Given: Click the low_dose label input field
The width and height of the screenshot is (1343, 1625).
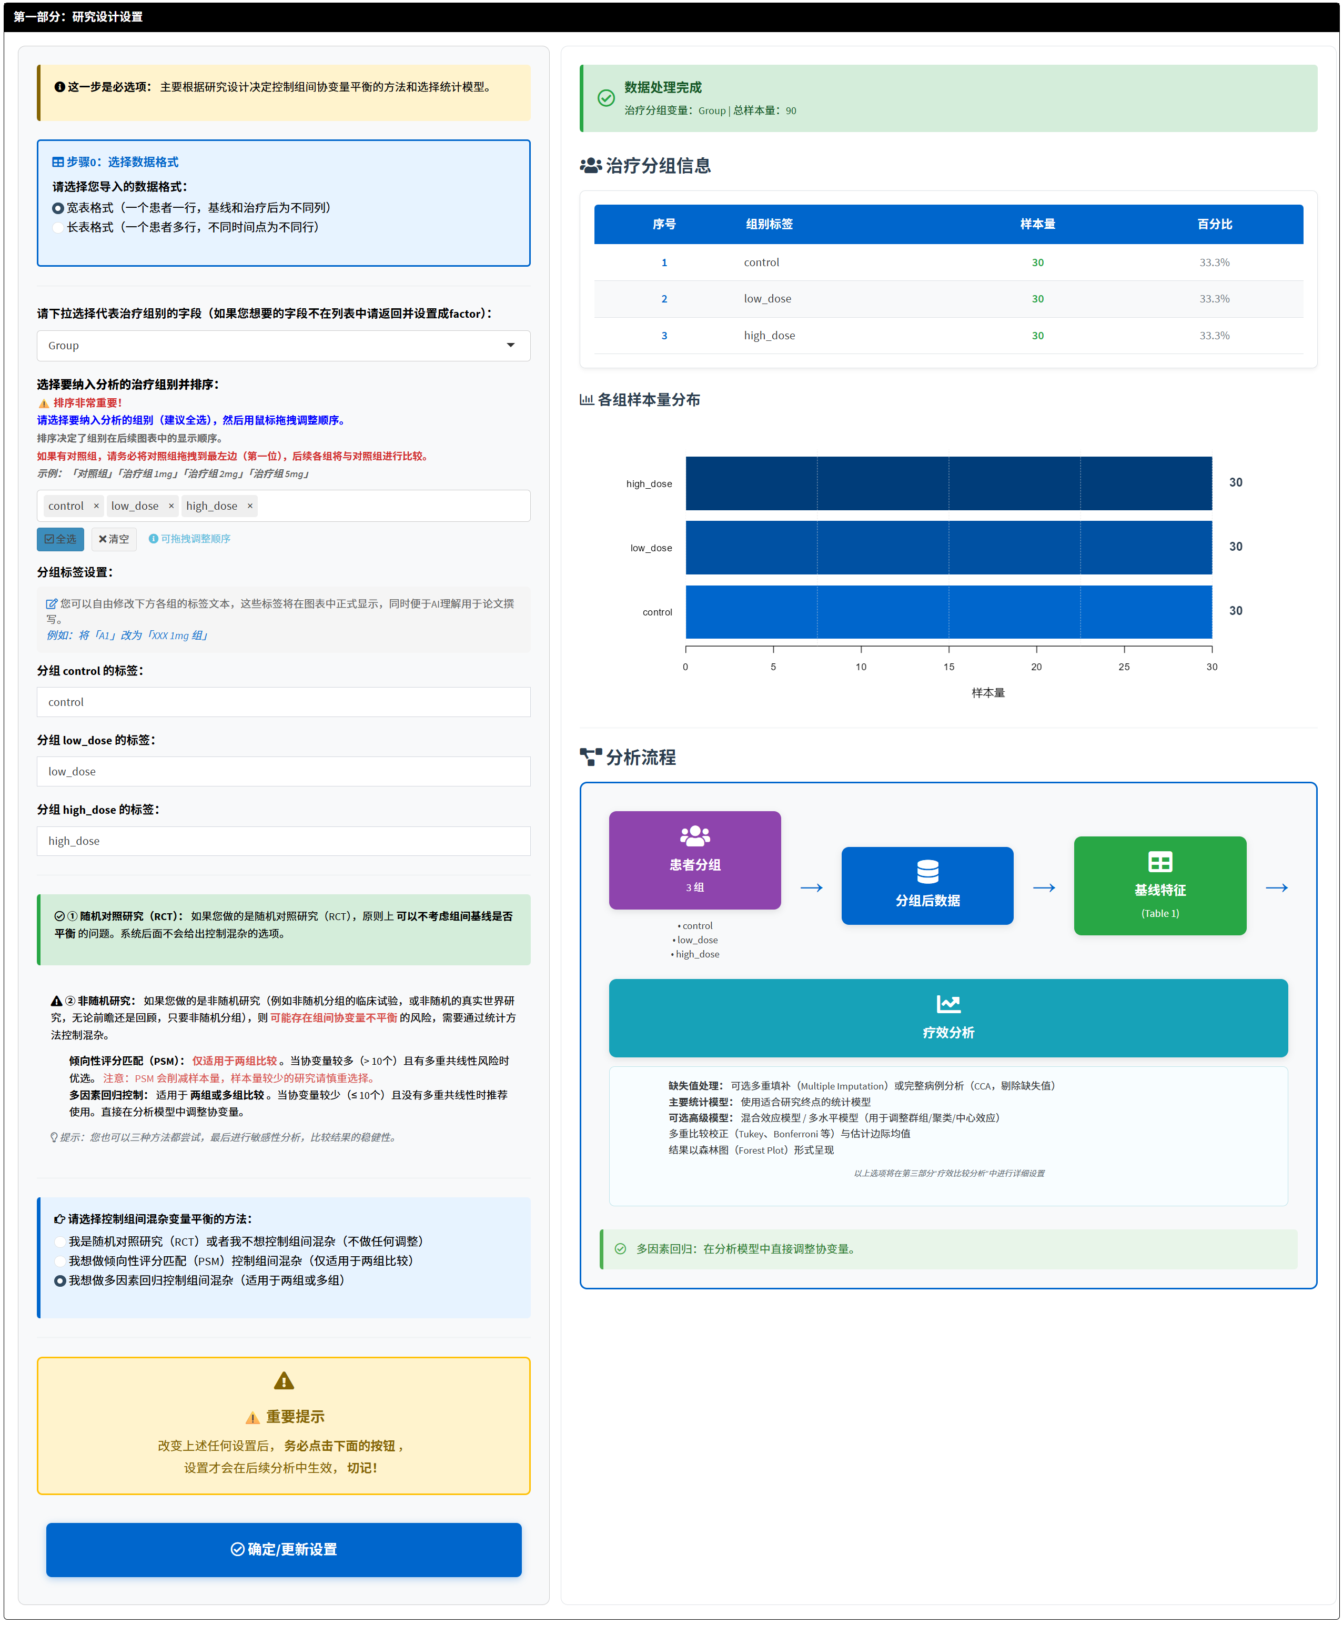Looking at the screenshot, I should click(x=283, y=771).
